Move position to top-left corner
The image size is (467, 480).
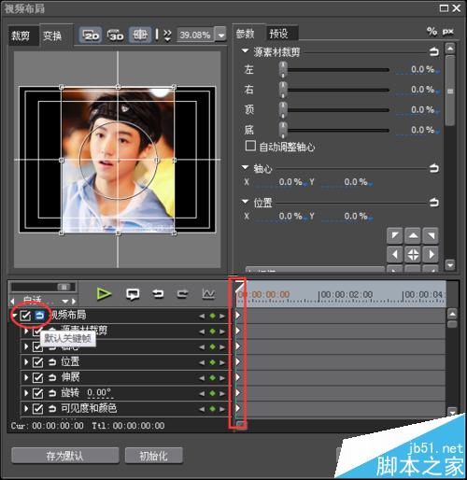point(395,235)
